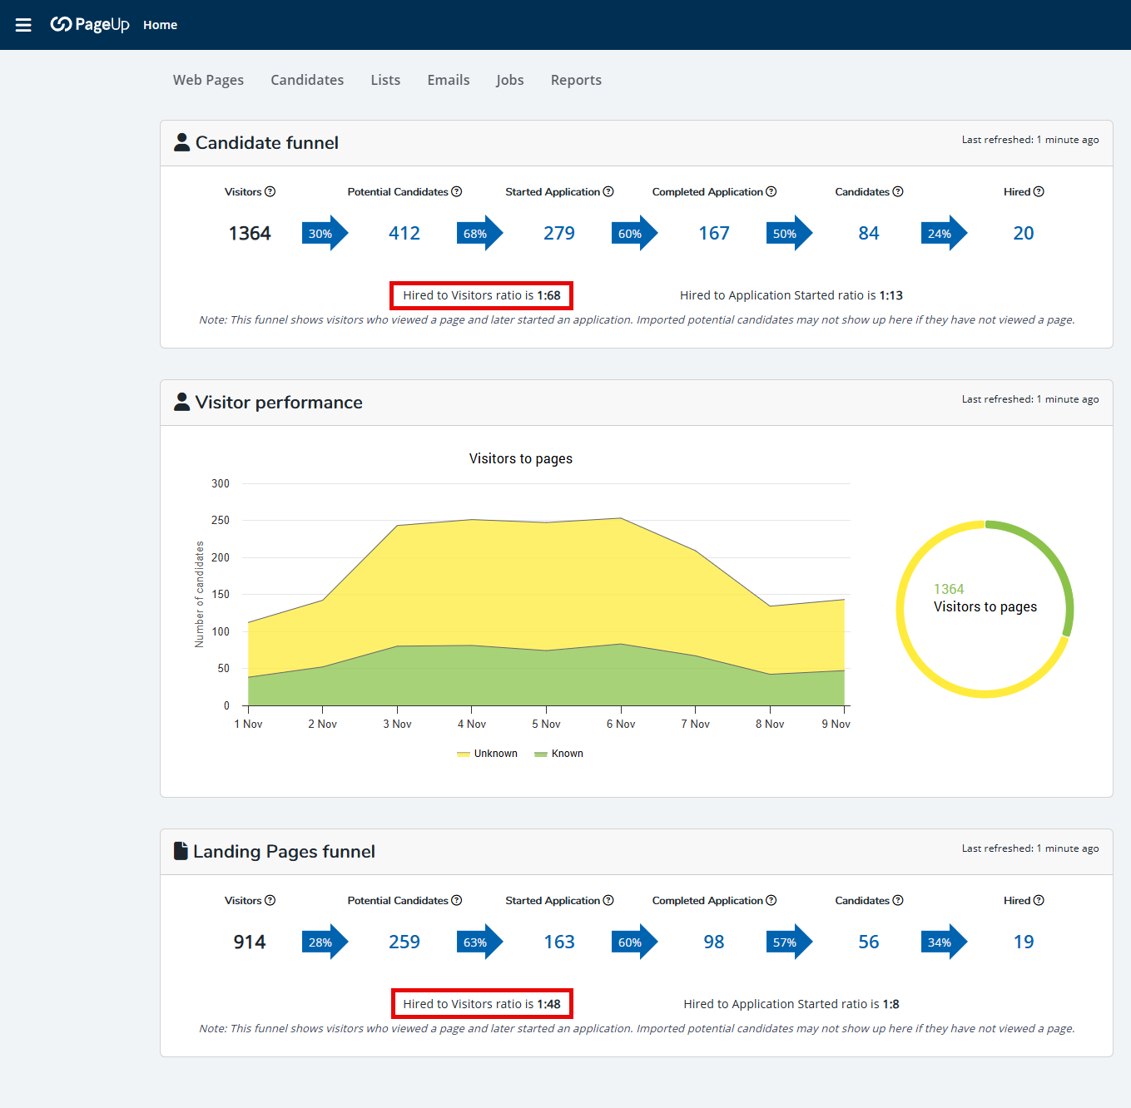Navigate to Home in the top bar

click(x=160, y=24)
